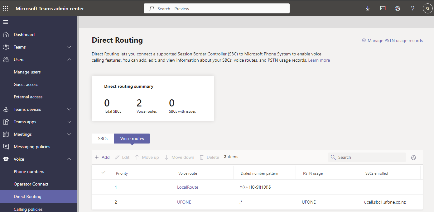Click the Move down arrow icon

[166, 157]
